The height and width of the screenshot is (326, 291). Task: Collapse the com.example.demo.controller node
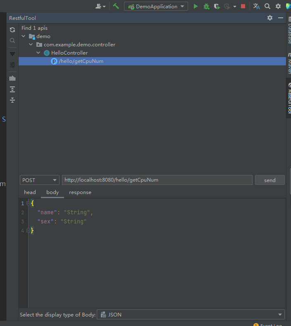click(31, 45)
